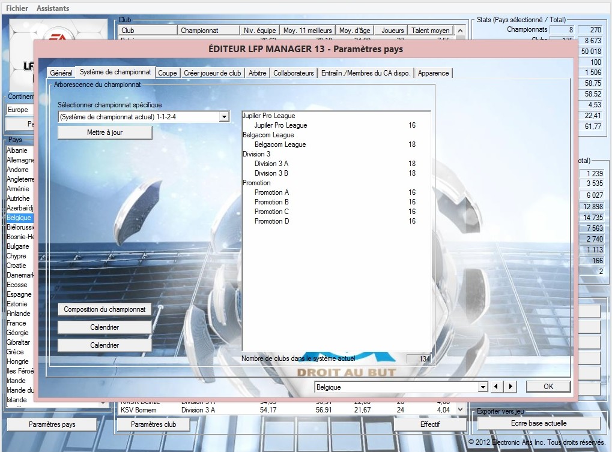The image size is (612, 452).
Task: Confirm the dialog with OK
Action: point(548,386)
